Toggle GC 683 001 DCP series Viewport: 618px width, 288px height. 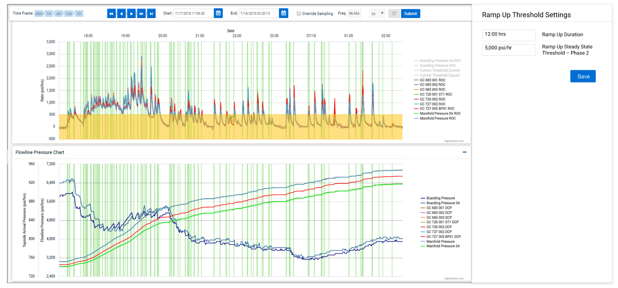(x=436, y=208)
